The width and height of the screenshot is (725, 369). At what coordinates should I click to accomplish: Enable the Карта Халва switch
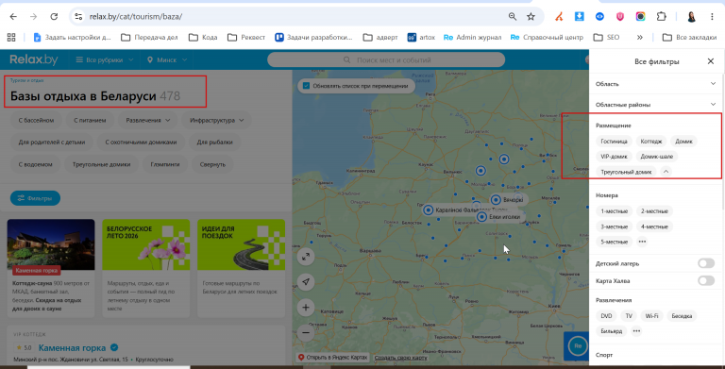[x=706, y=280]
